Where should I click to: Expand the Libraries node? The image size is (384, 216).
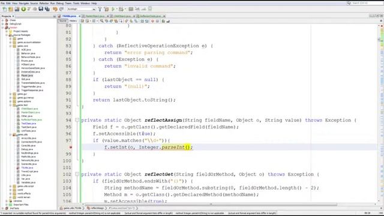(x=7, y=201)
